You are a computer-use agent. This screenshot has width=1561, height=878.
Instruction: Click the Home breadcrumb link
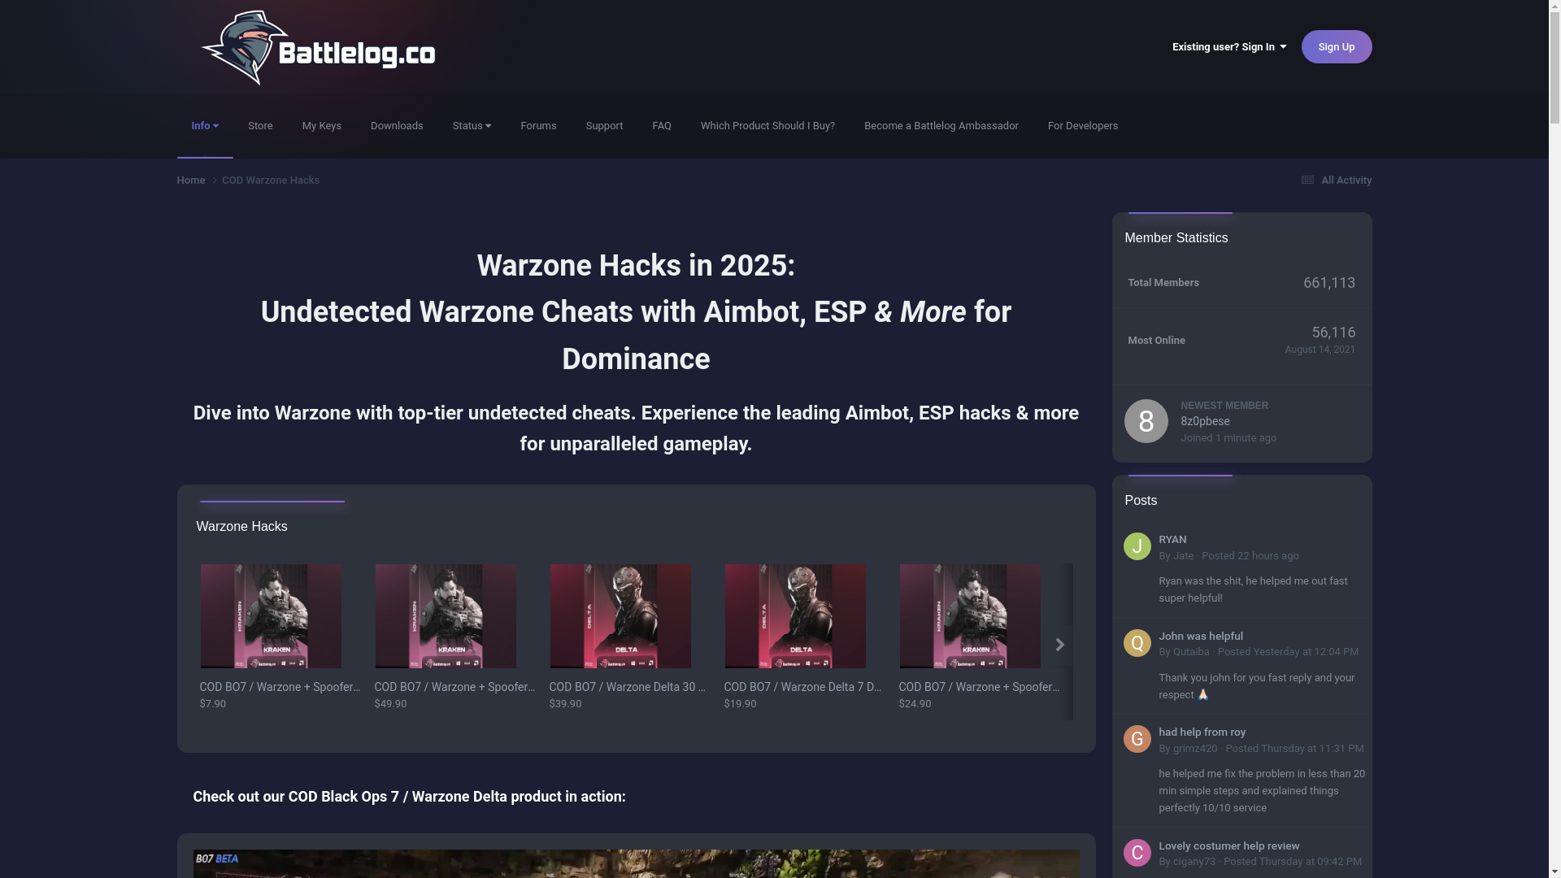pos(191,180)
